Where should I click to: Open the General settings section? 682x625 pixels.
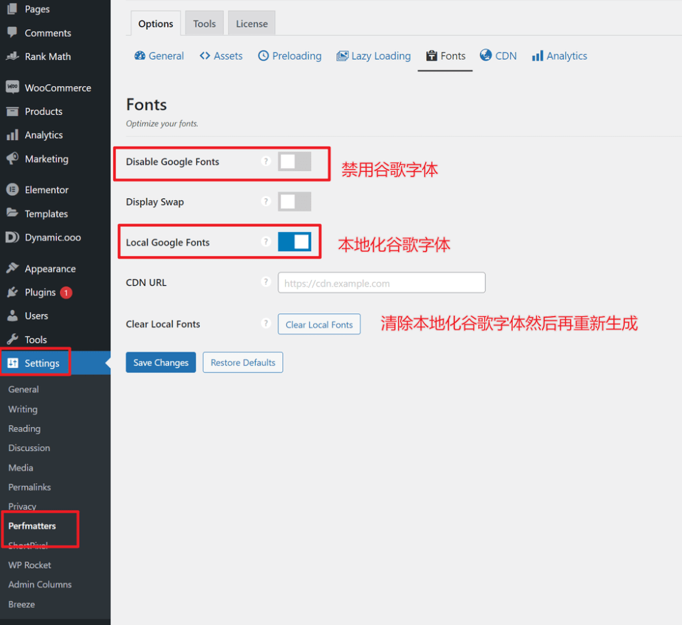[159, 56]
